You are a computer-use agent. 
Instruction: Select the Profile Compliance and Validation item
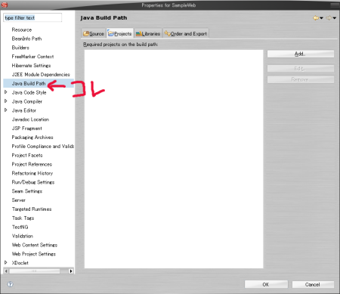[43, 147]
